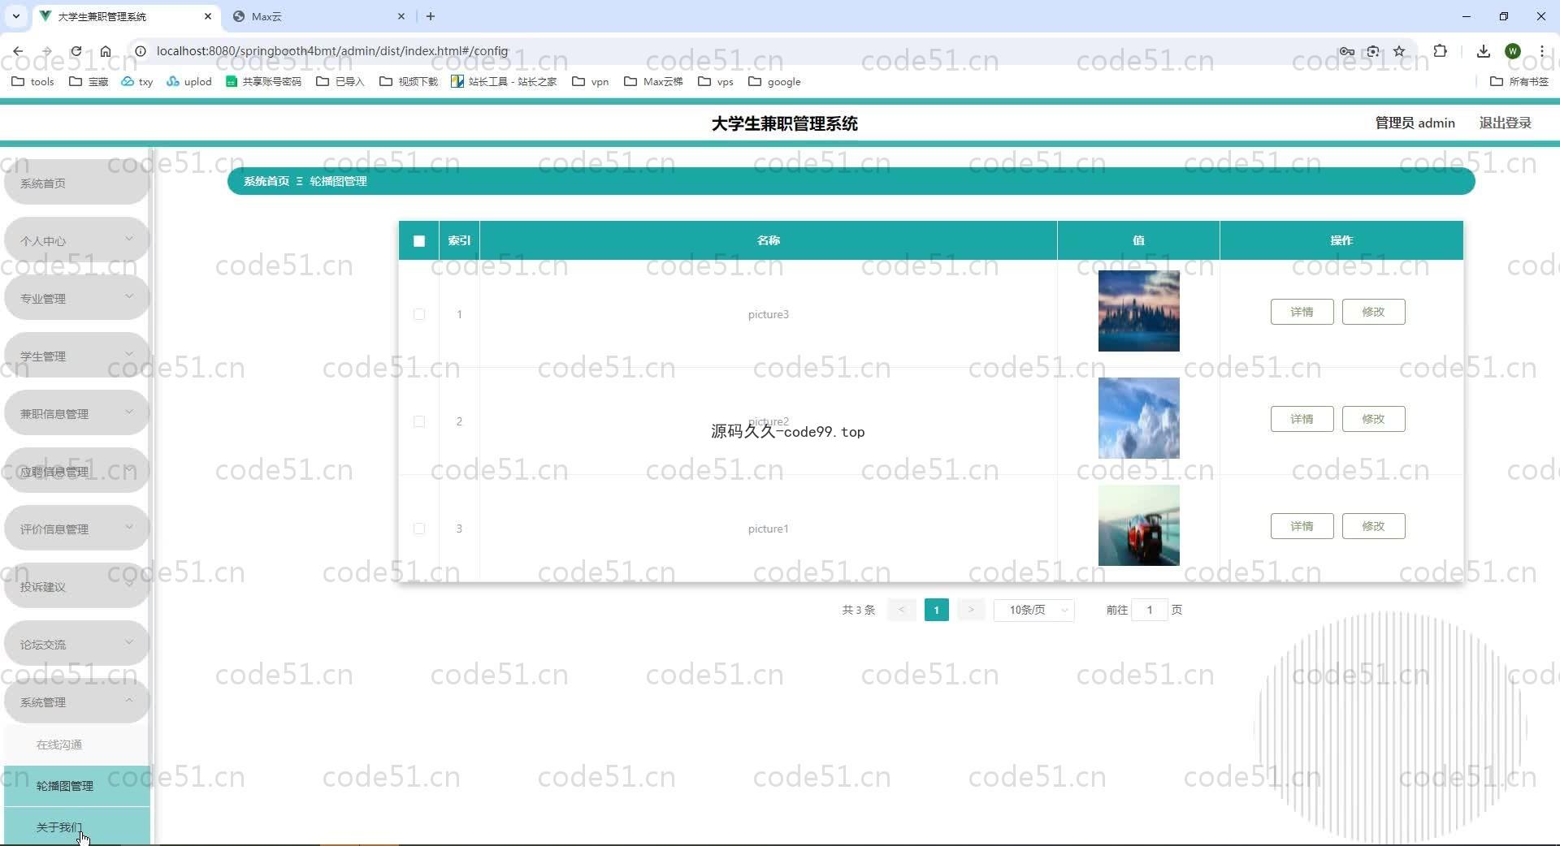The image size is (1560, 846).
Task: Click the red car thumbnail of picture1
Action: click(1138, 525)
